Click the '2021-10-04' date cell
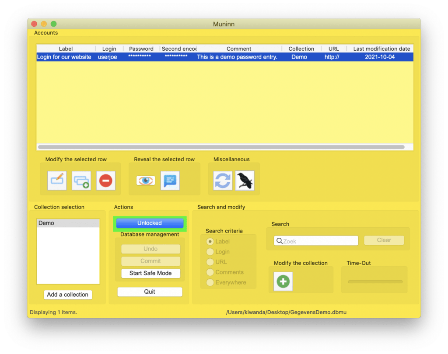The width and height of the screenshot is (448, 354). tap(380, 57)
